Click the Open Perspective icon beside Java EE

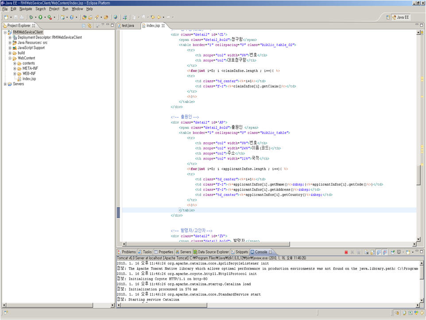pos(388,17)
